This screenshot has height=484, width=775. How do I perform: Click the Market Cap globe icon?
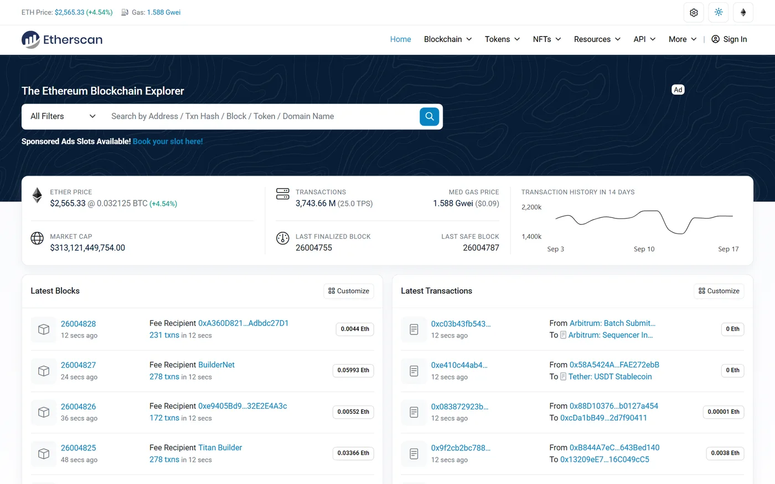click(x=37, y=238)
